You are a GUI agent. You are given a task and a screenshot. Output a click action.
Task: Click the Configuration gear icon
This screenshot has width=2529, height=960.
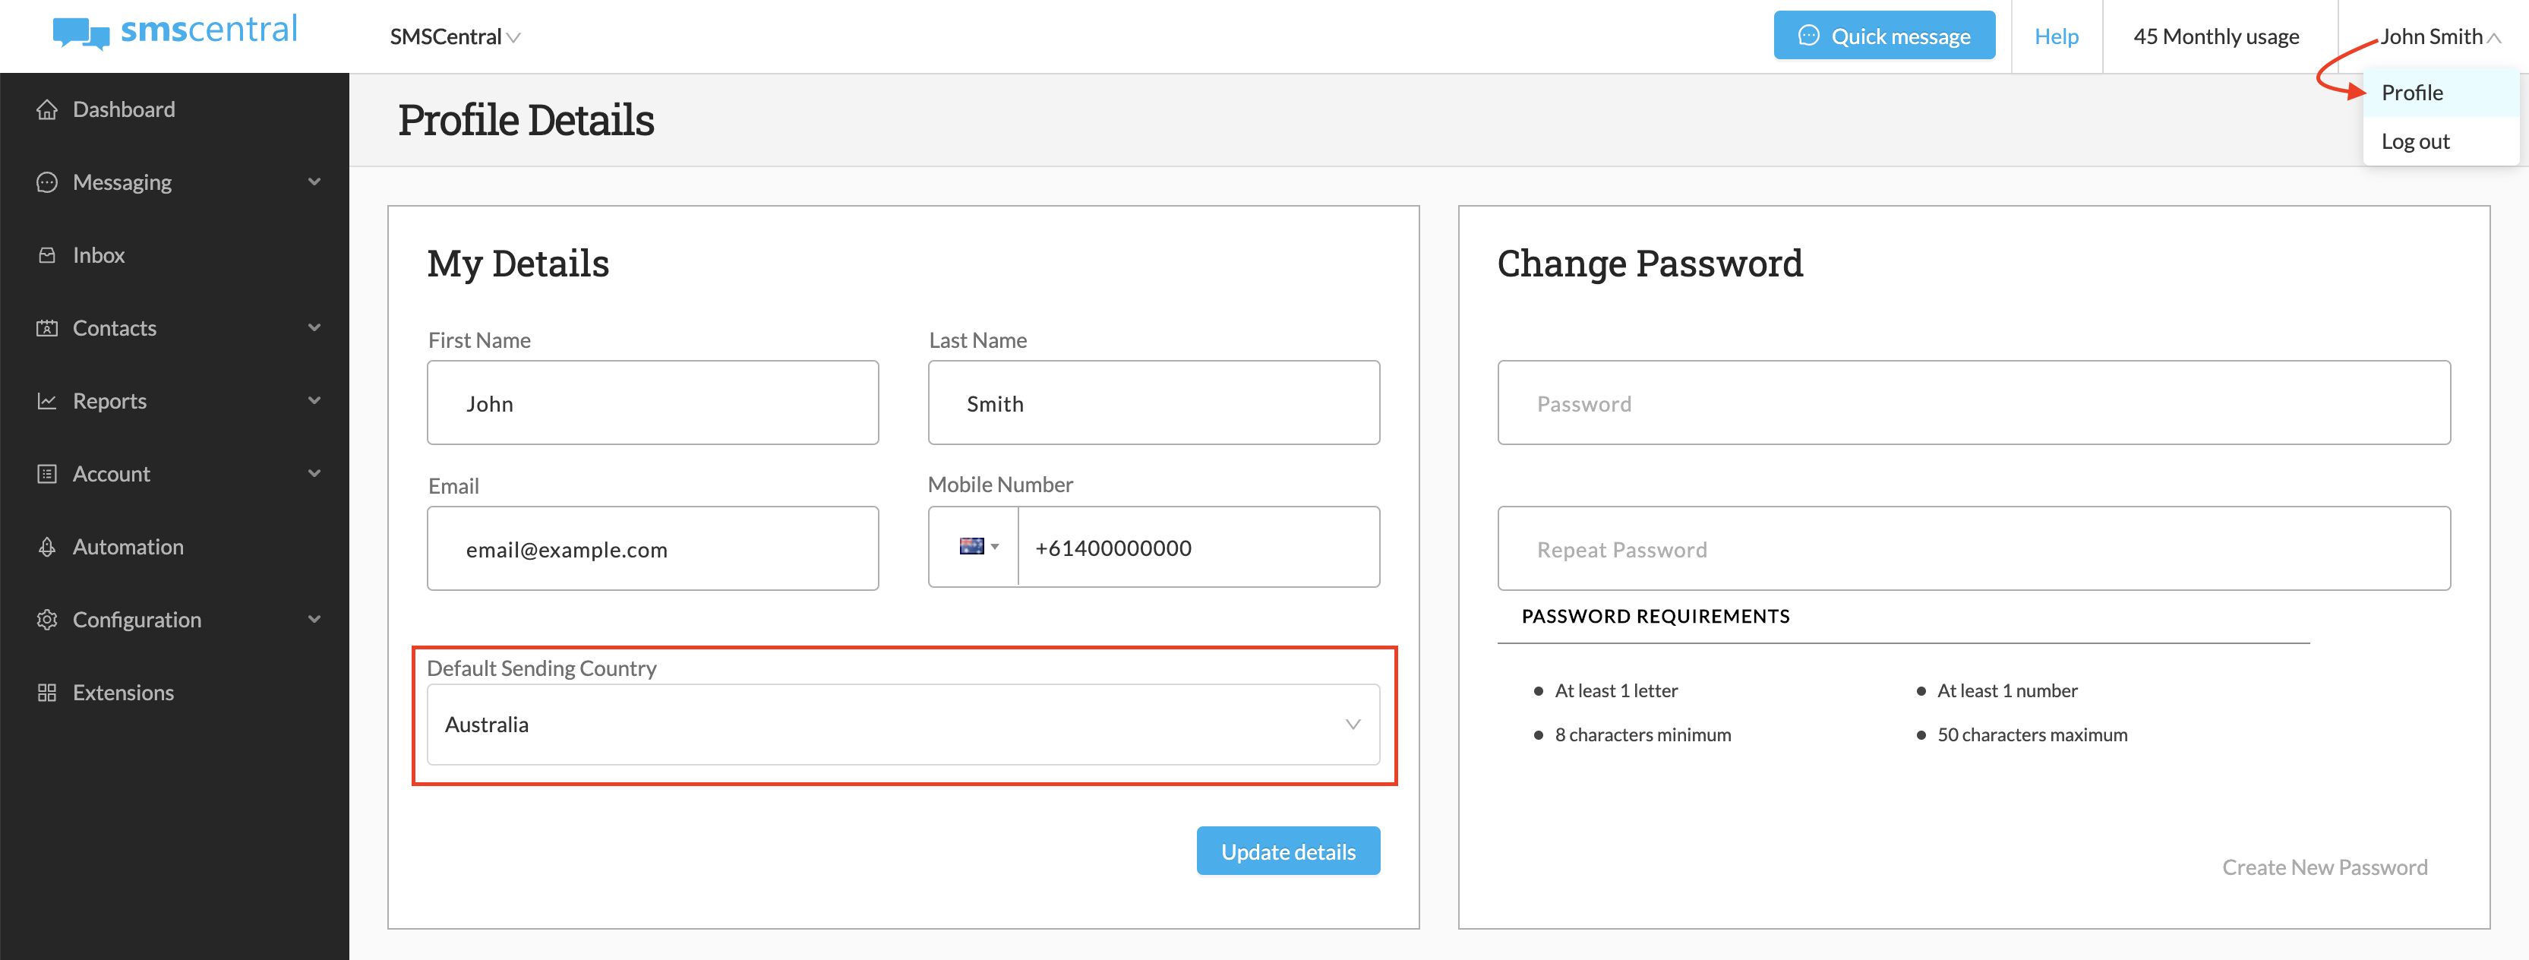pos(48,620)
